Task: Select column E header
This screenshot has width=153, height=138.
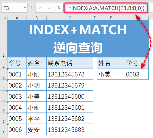Action: click(111, 18)
